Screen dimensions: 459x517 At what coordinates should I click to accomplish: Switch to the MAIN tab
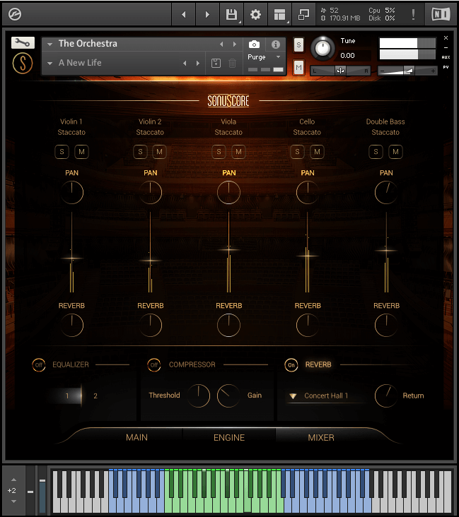click(x=136, y=437)
